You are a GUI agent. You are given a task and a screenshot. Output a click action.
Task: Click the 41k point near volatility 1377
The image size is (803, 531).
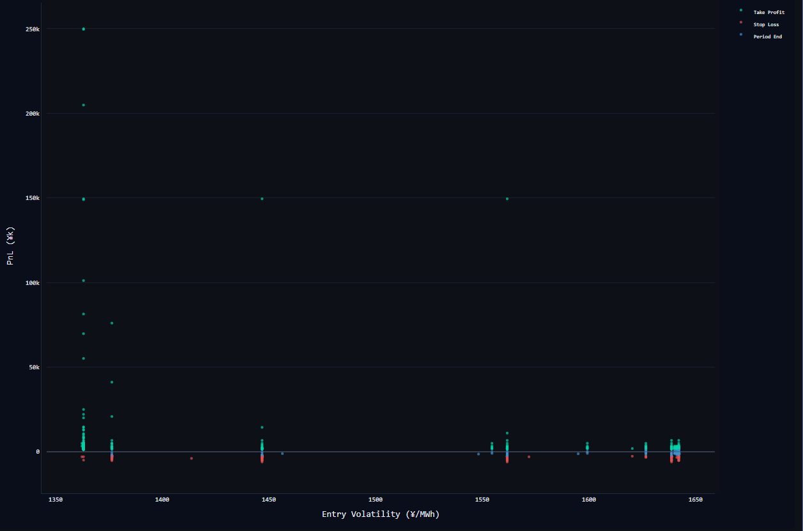(x=112, y=382)
